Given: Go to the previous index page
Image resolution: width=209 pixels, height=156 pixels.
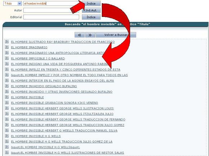Looking at the screenshot, I should click(79, 35).
